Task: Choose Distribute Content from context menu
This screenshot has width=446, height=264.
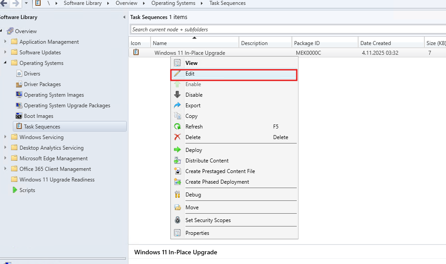Action: (207, 161)
